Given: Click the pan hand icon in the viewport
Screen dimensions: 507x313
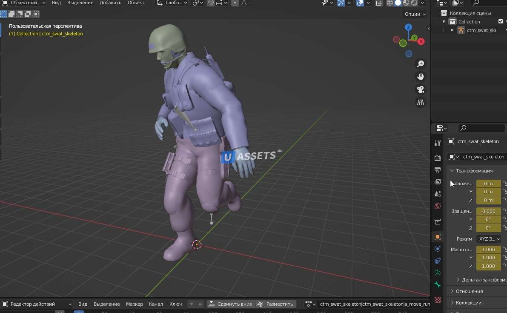Looking at the screenshot, I should point(421,77).
